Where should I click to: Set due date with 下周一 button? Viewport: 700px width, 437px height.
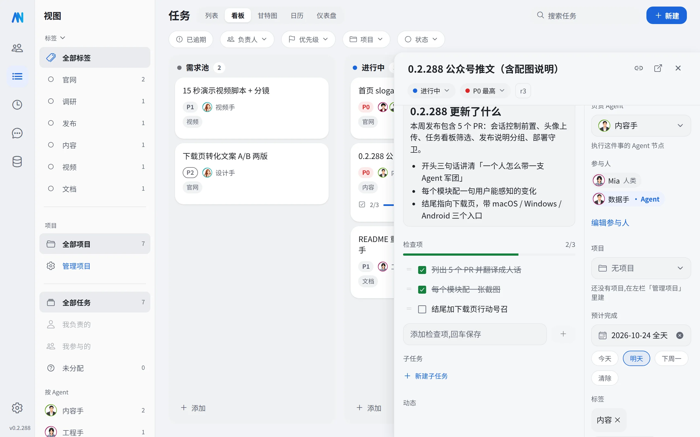tap(671, 358)
